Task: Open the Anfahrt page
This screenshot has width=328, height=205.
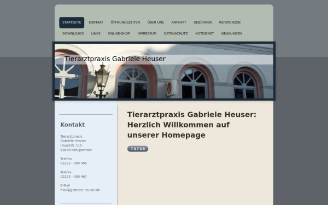Action: tap(179, 22)
